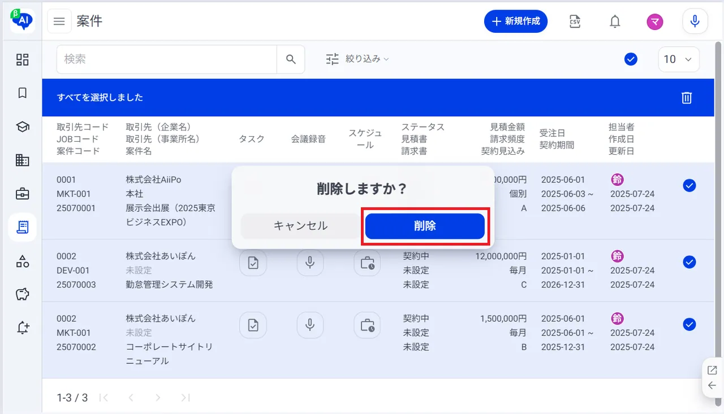This screenshot has height=414, width=724.
Task: Go to first page in pagination
Action: pos(104,398)
